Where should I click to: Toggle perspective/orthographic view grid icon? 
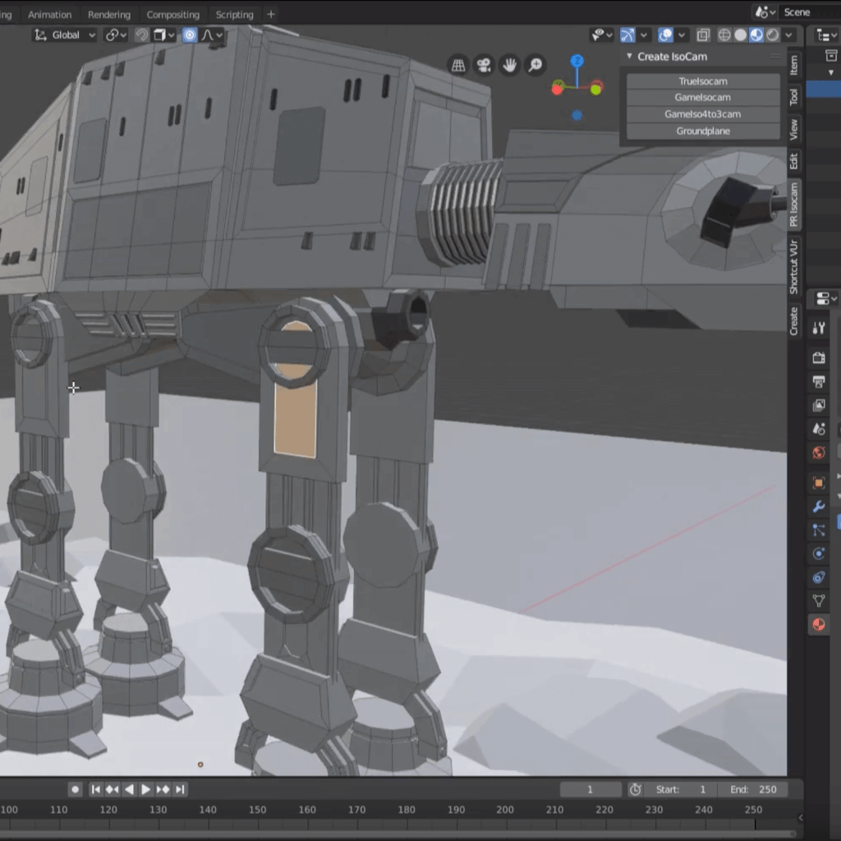coord(458,66)
